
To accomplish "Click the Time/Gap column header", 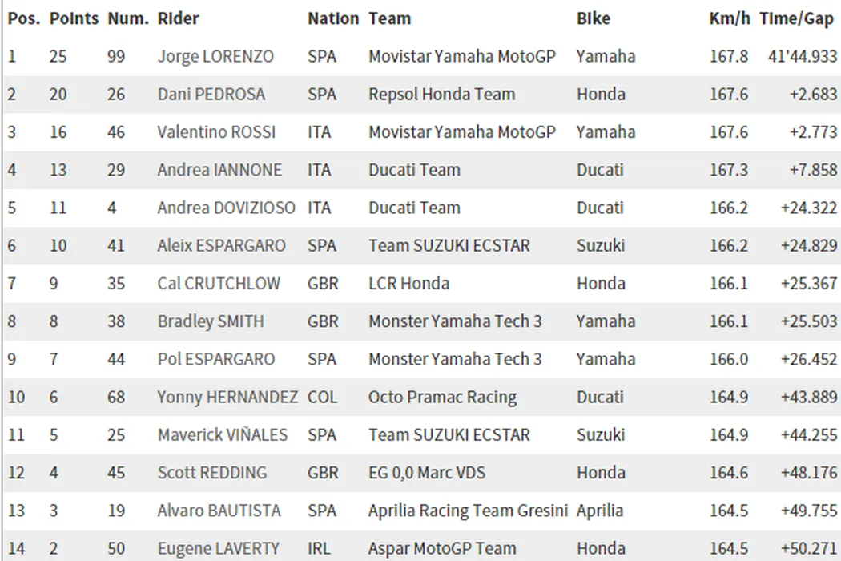I will 796,18.
